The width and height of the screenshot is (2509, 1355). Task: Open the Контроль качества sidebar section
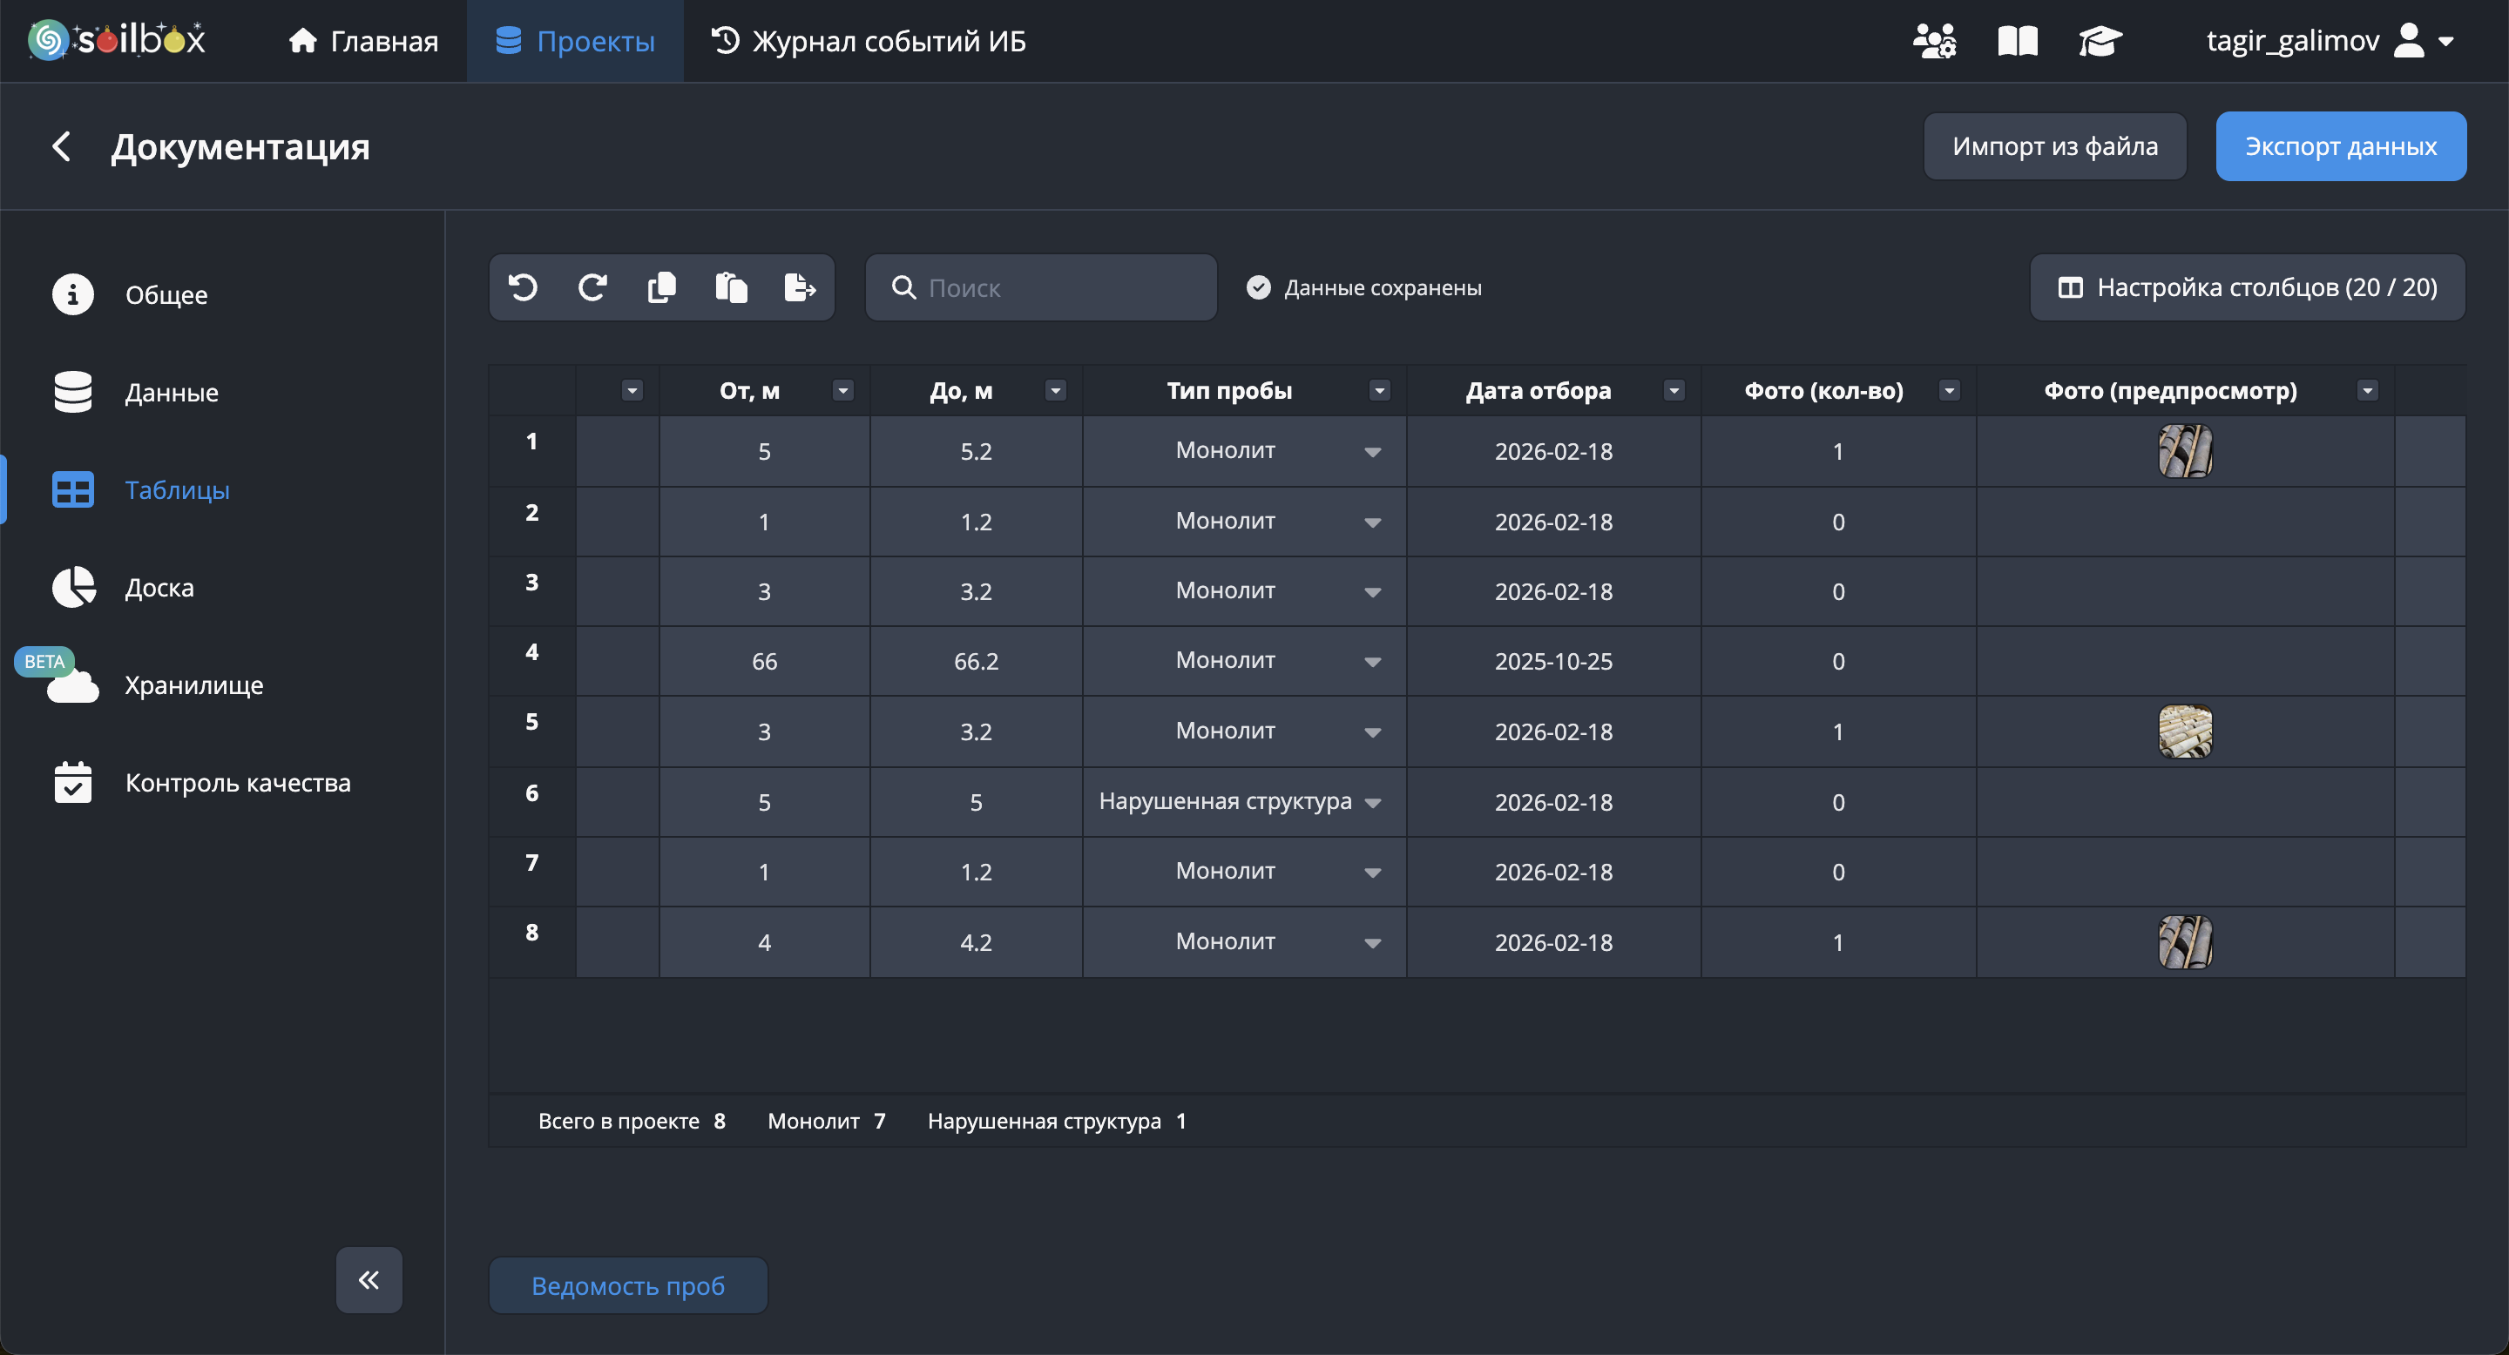pyautogui.click(x=237, y=783)
